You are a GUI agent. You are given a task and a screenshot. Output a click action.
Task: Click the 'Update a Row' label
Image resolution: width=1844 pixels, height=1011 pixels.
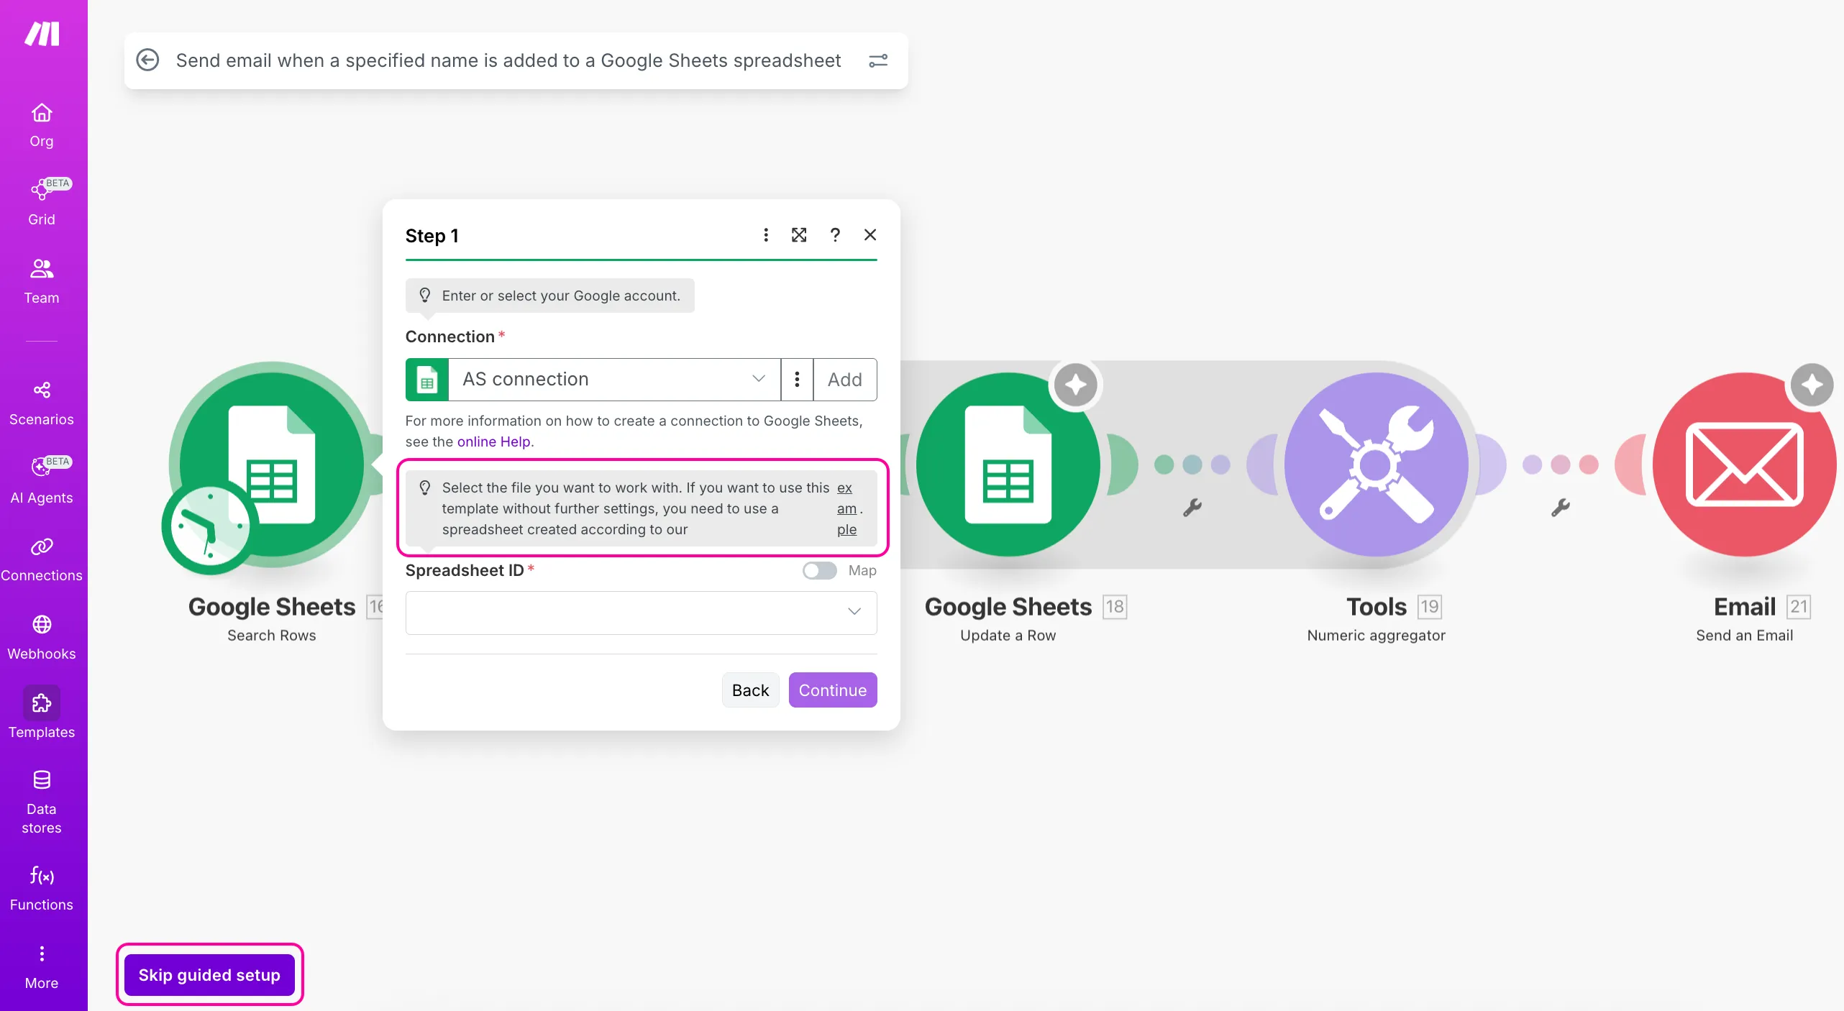[x=1008, y=636]
